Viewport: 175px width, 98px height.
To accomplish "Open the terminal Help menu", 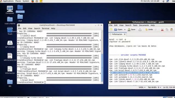I will coord(53,28).
